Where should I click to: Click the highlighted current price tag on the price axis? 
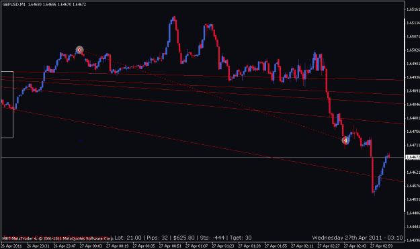[413, 157]
